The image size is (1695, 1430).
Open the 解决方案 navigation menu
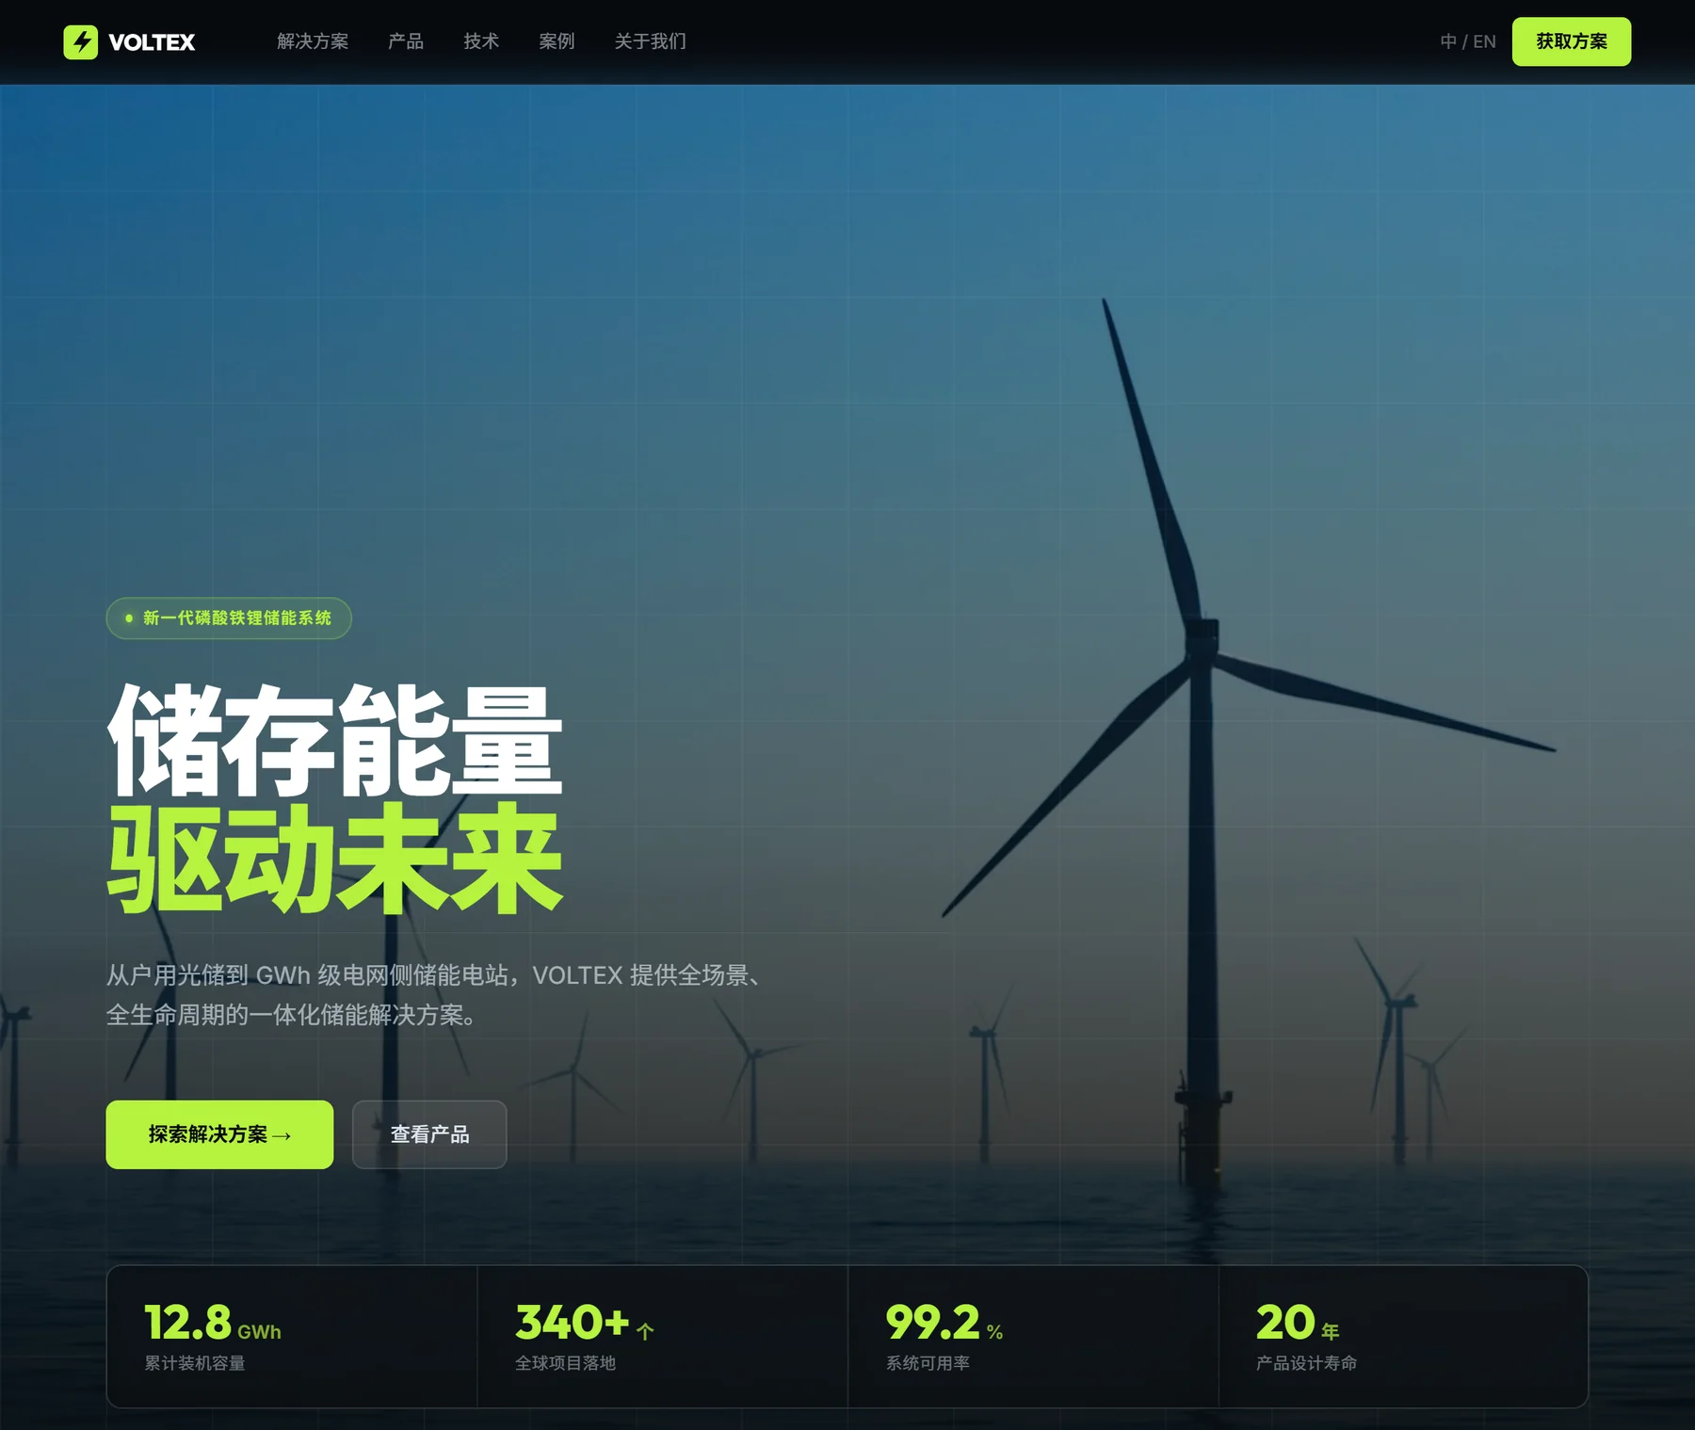click(x=313, y=41)
